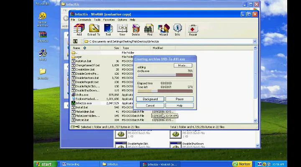301x167 pixels.
Task: Click the total progress bar
Action: (x=165, y=91)
